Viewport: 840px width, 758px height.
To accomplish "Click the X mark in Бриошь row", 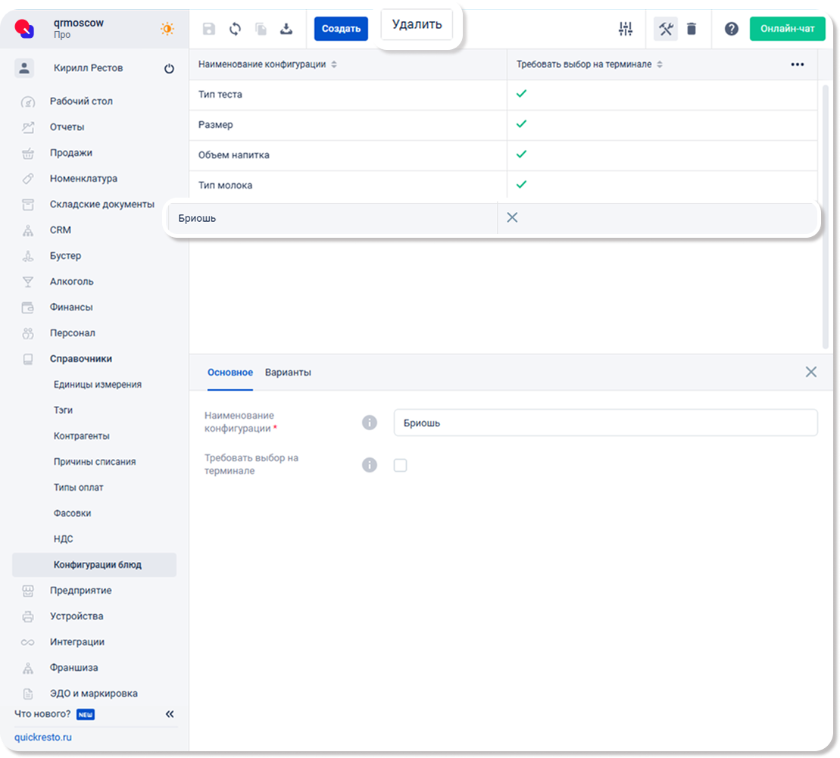I will [x=512, y=217].
